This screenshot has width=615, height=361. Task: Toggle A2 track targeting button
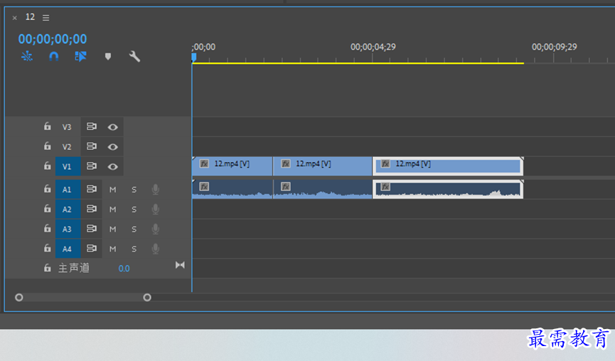click(68, 210)
